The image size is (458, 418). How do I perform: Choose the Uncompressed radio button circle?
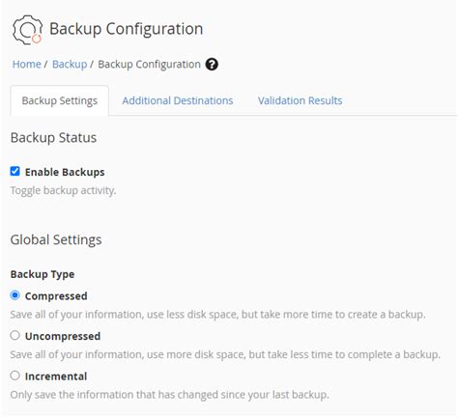14,335
